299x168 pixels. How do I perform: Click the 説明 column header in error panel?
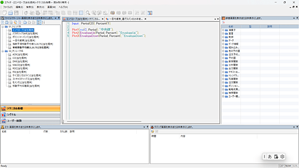103,132
